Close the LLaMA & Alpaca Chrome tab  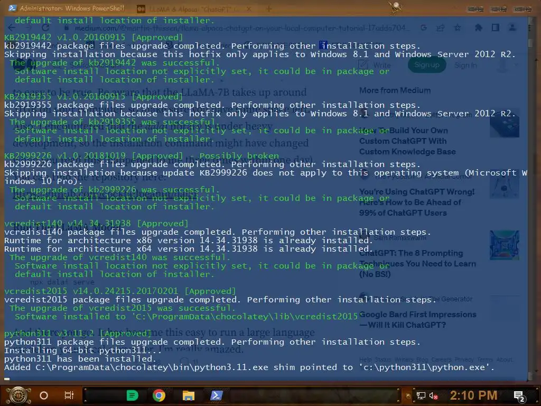pos(249,9)
